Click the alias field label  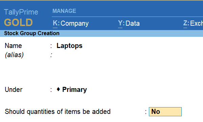click(x=14, y=55)
